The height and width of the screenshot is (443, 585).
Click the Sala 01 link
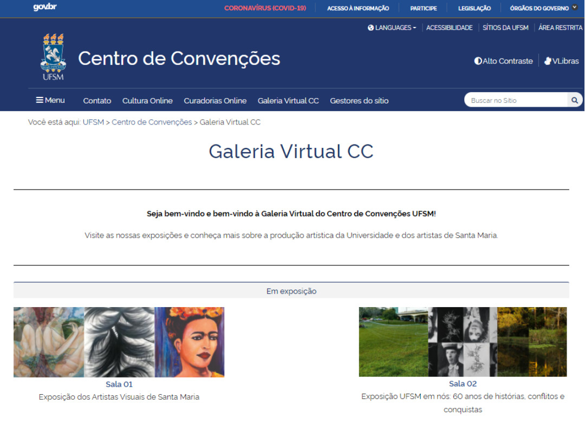point(119,384)
